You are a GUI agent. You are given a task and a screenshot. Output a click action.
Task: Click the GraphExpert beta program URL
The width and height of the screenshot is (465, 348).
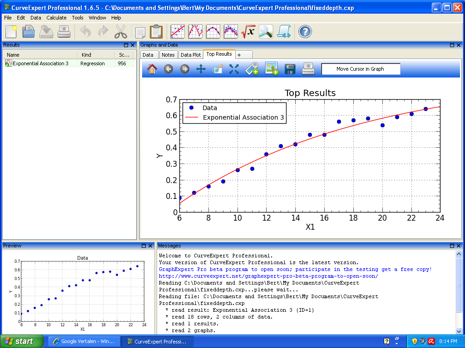point(268,276)
